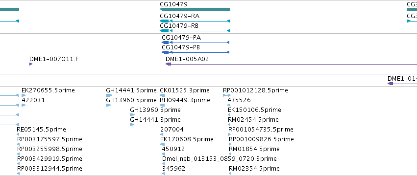The width and height of the screenshot is (417, 176).
Task: Select the GH13960.5prime EST block
Action: (x=108, y=105)
